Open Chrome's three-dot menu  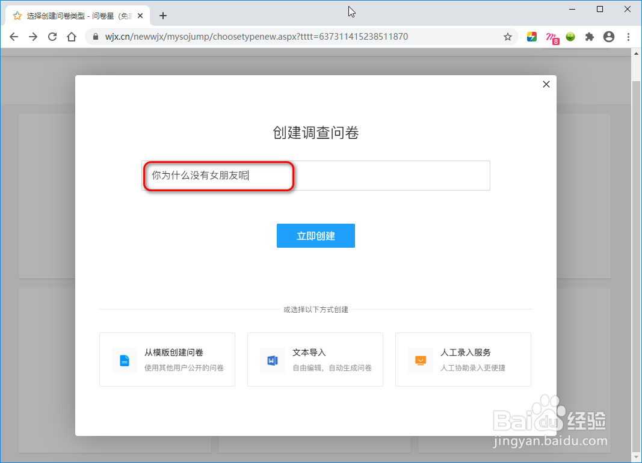point(628,37)
